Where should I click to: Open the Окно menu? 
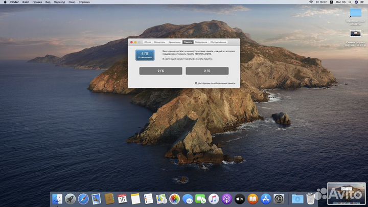[72, 2]
